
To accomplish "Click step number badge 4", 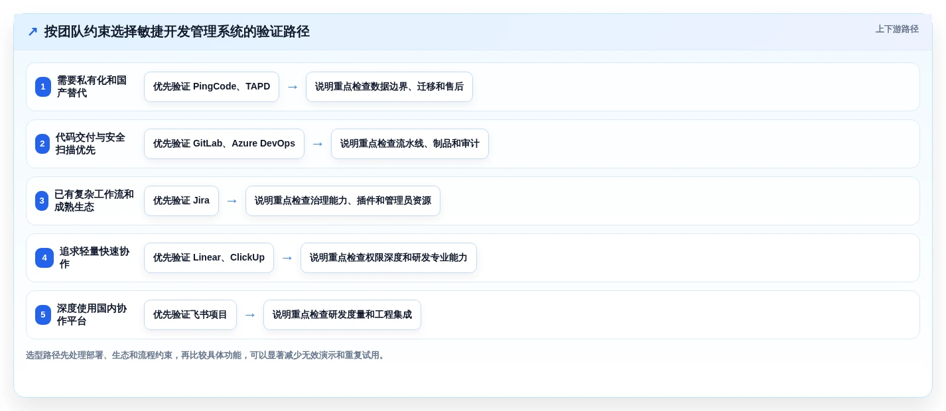I will click(44, 258).
